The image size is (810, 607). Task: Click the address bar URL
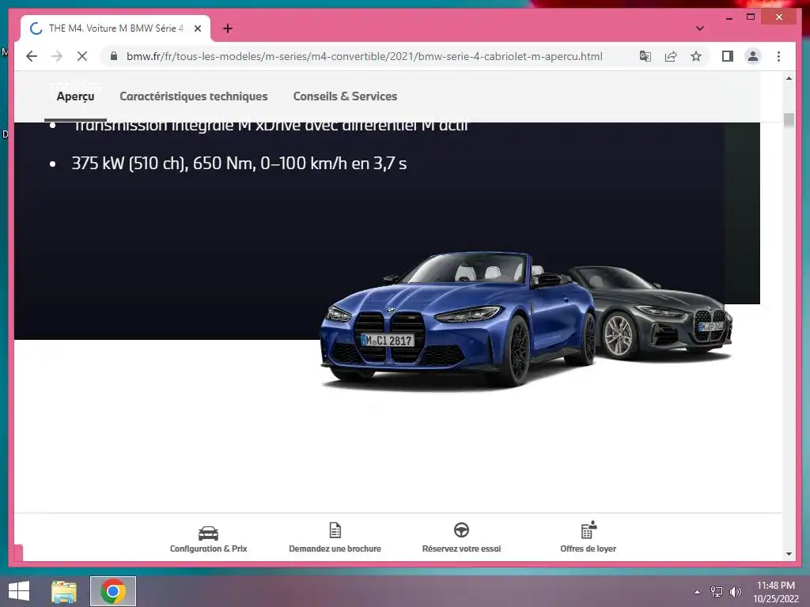tap(364, 56)
